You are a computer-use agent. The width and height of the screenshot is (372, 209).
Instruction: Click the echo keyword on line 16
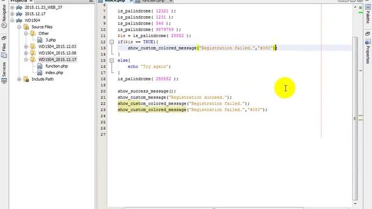click(x=133, y=67)
